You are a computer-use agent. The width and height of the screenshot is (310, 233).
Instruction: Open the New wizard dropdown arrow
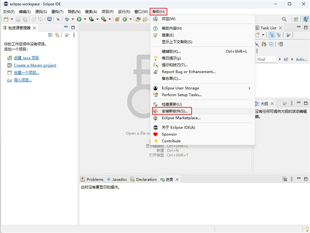[11, 19]
